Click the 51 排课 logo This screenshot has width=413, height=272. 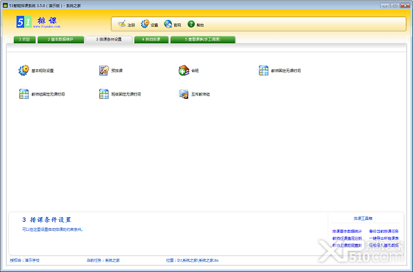point(38,22)
